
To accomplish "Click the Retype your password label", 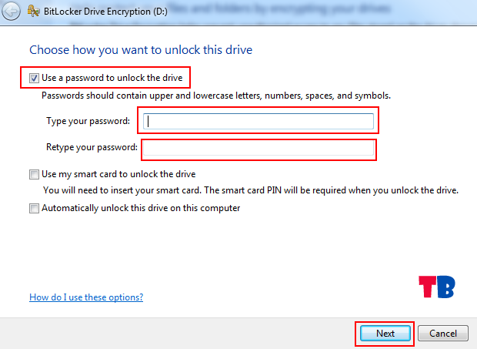I will (92, 147).
